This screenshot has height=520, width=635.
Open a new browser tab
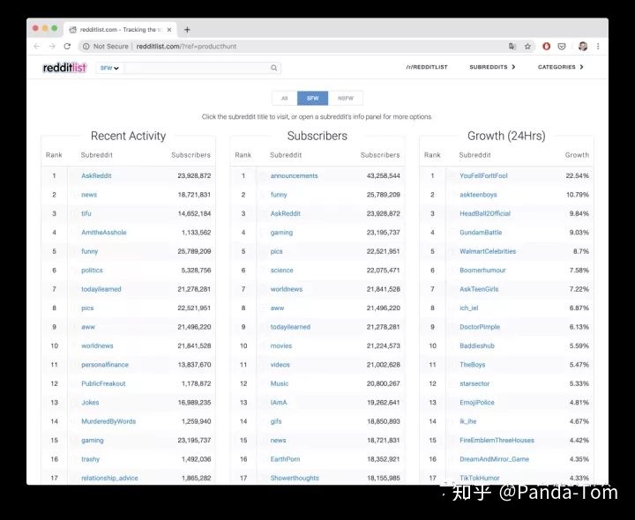(x=187, y=30)
